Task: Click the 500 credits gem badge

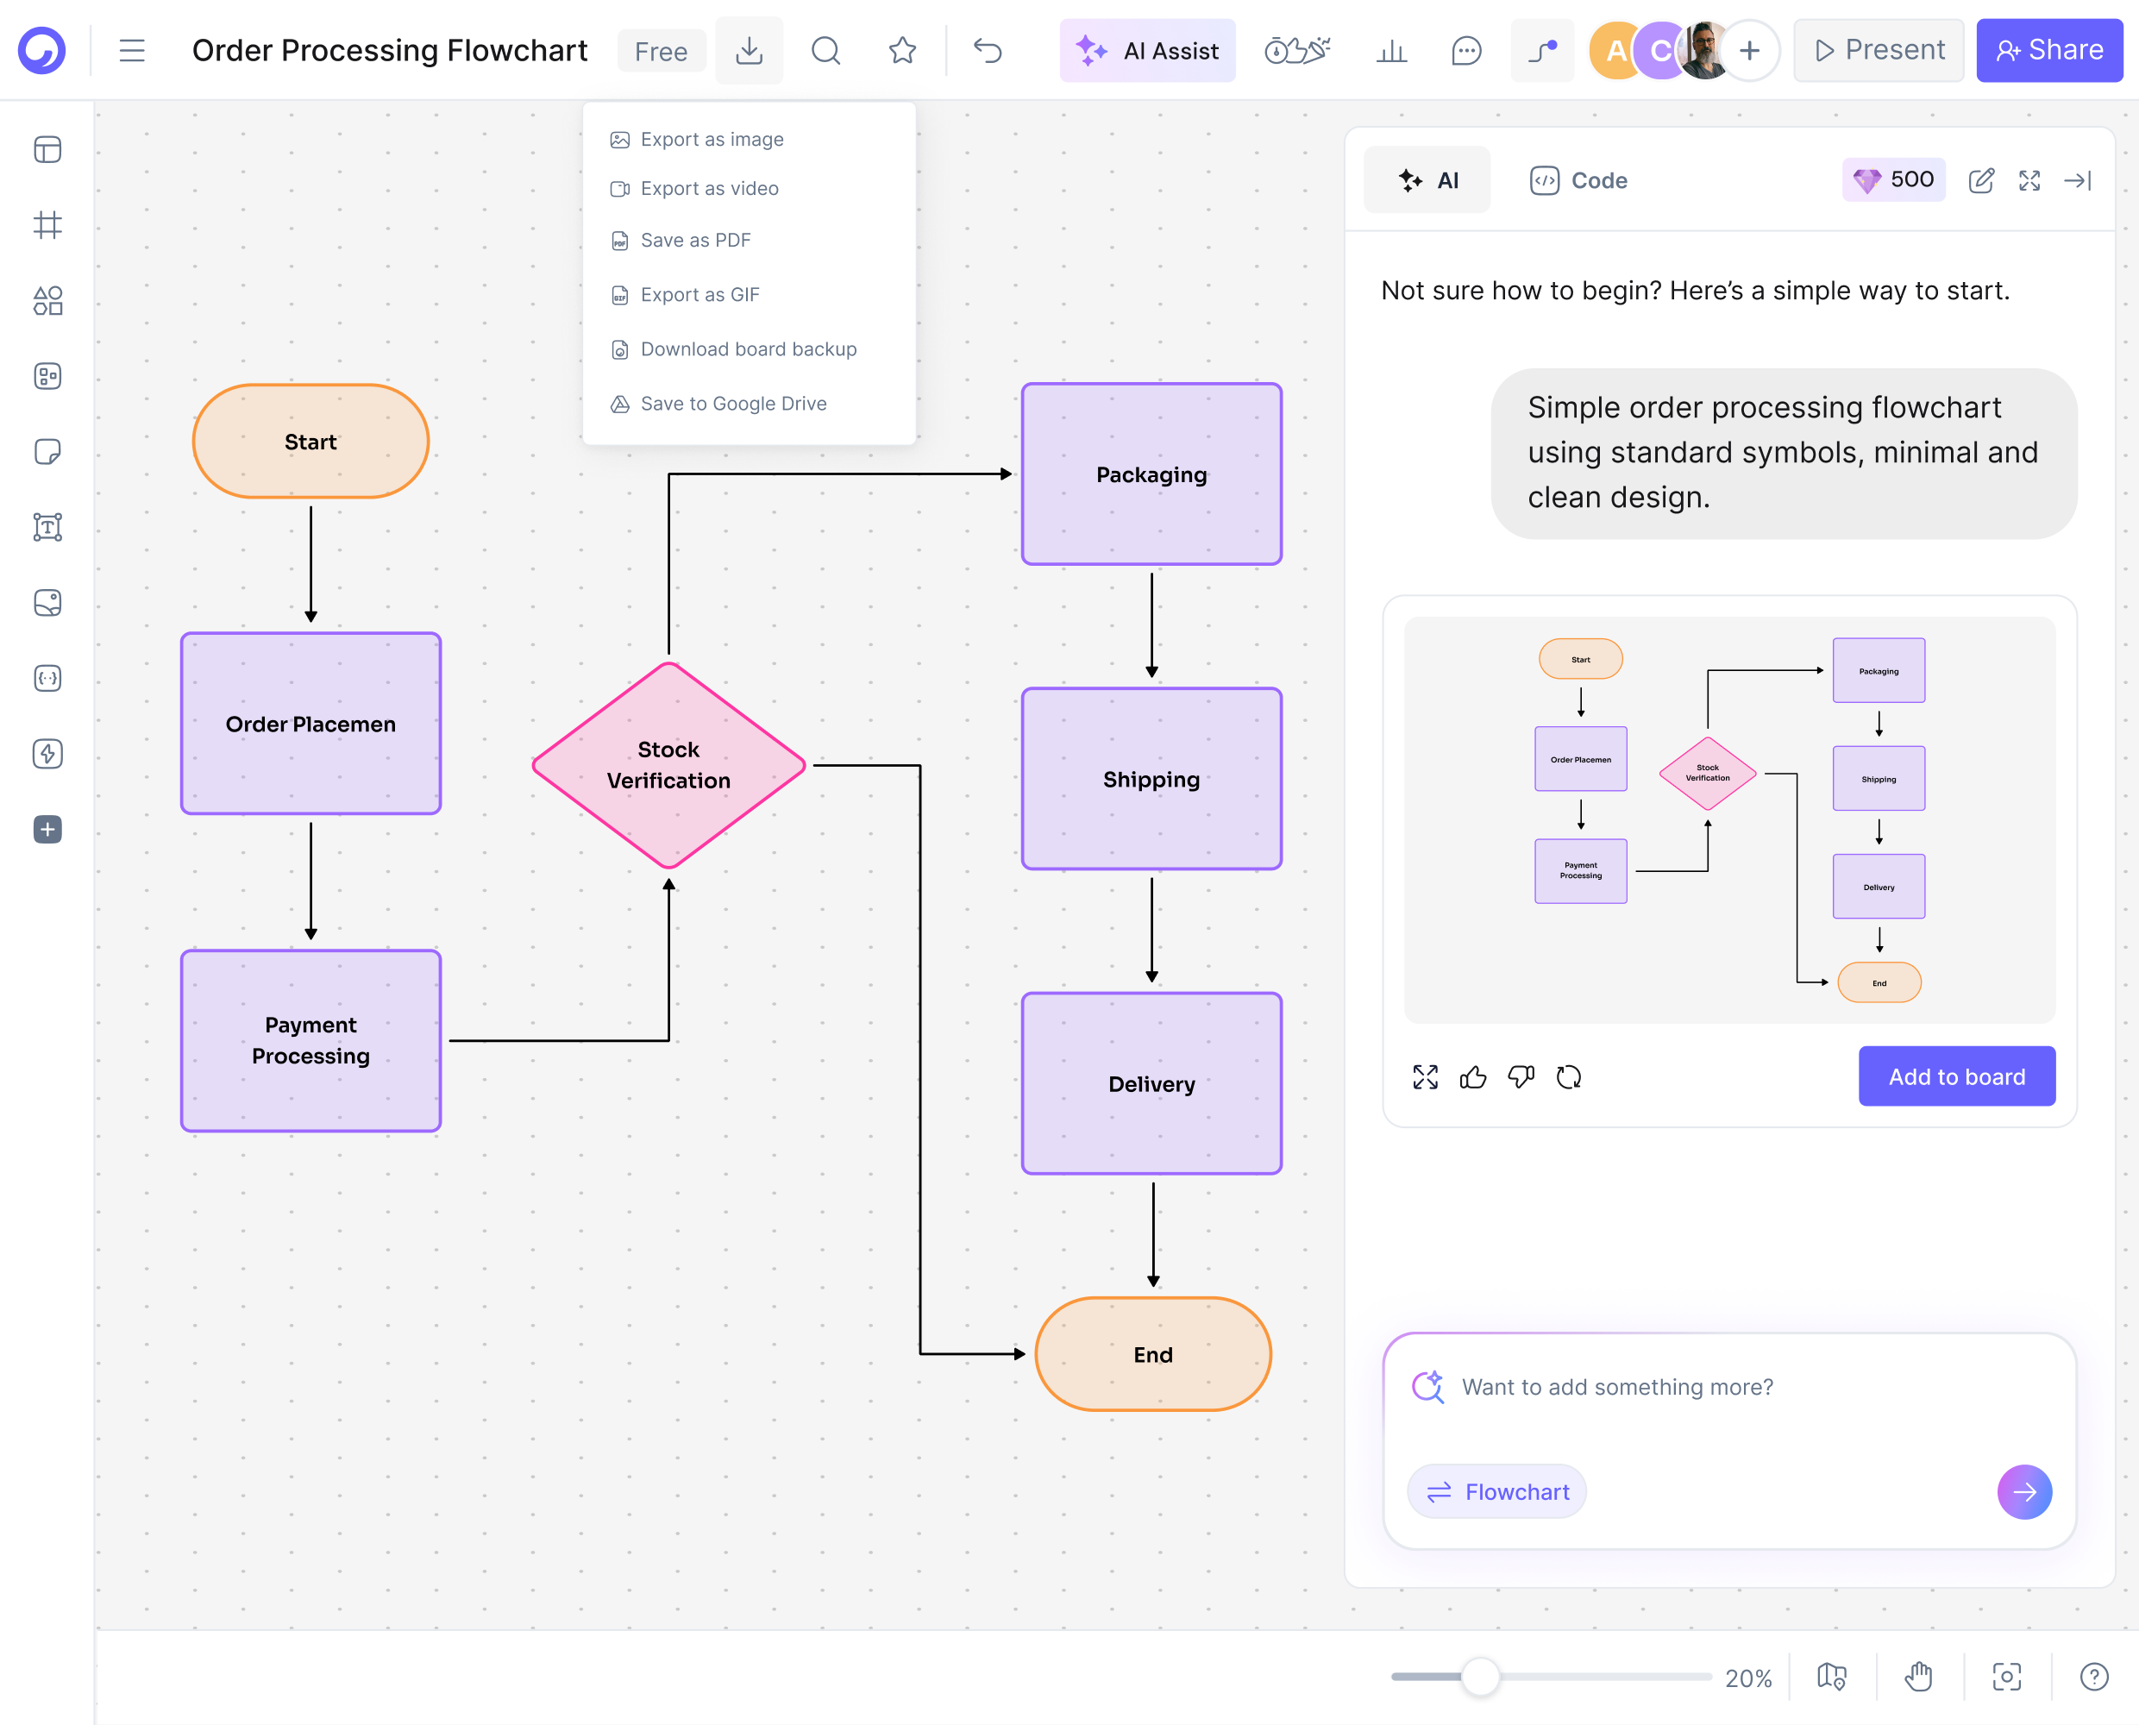Action: coord(1892,180)
